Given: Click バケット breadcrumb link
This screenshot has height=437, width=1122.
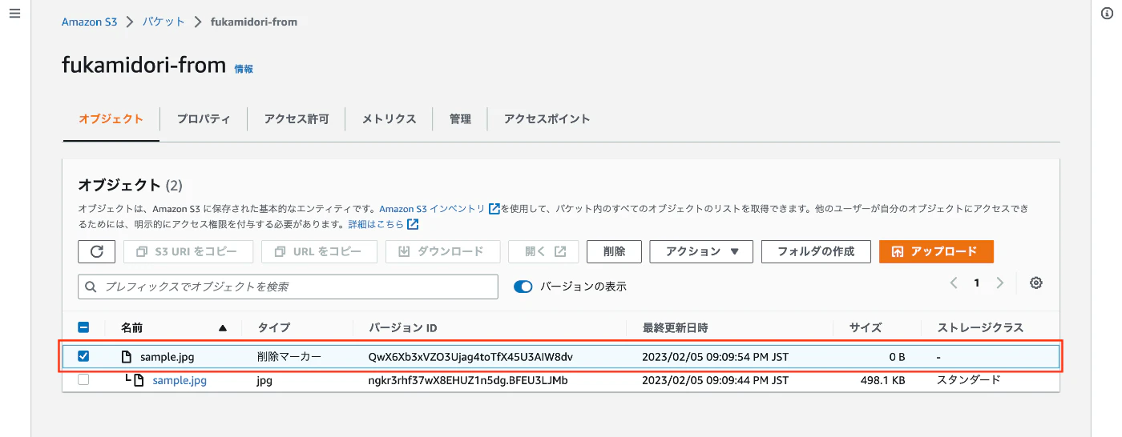Looking at the screenshot, I should pos(163,22).
